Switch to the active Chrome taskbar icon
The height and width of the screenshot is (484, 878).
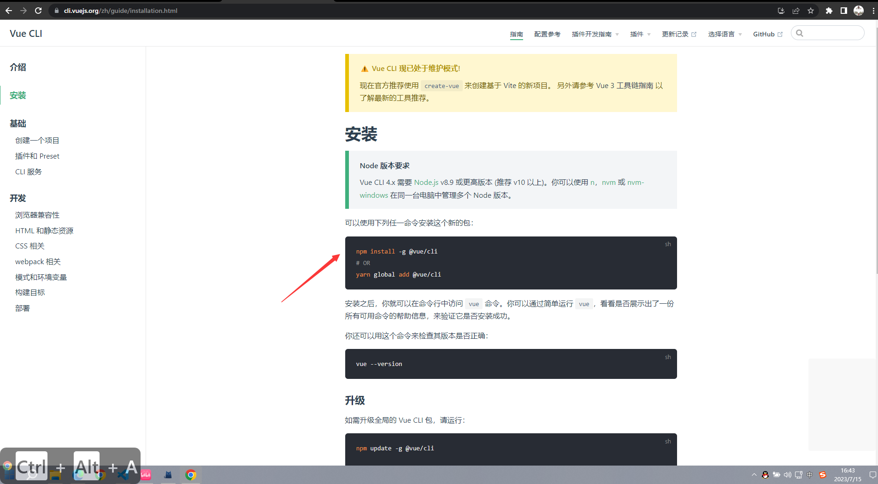pyautogui.click(x=190, y=475)
